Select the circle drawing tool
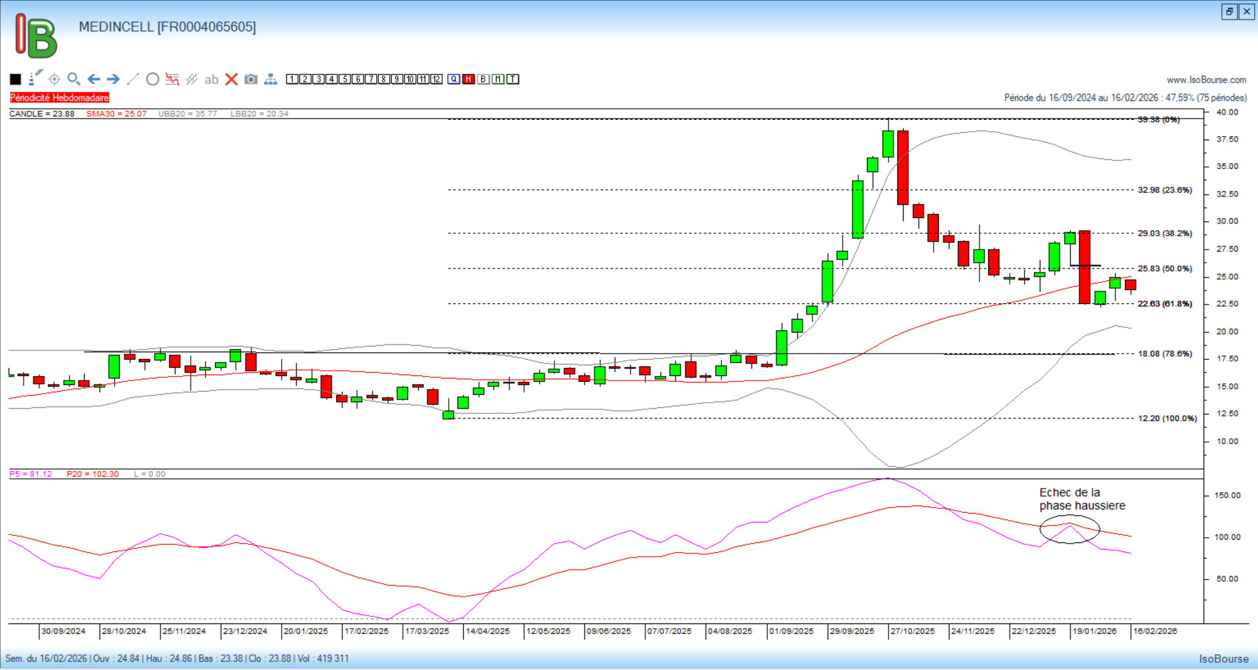 pyautogui.click(x=153, y=79)
